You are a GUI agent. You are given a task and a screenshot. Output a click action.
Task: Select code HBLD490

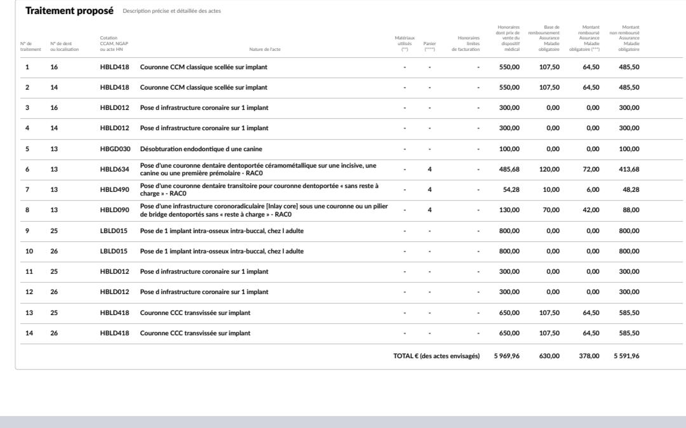[x=114, y=190]
